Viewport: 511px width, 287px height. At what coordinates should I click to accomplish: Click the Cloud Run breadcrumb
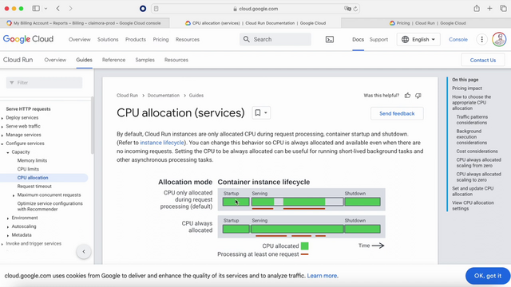[128, 96]
